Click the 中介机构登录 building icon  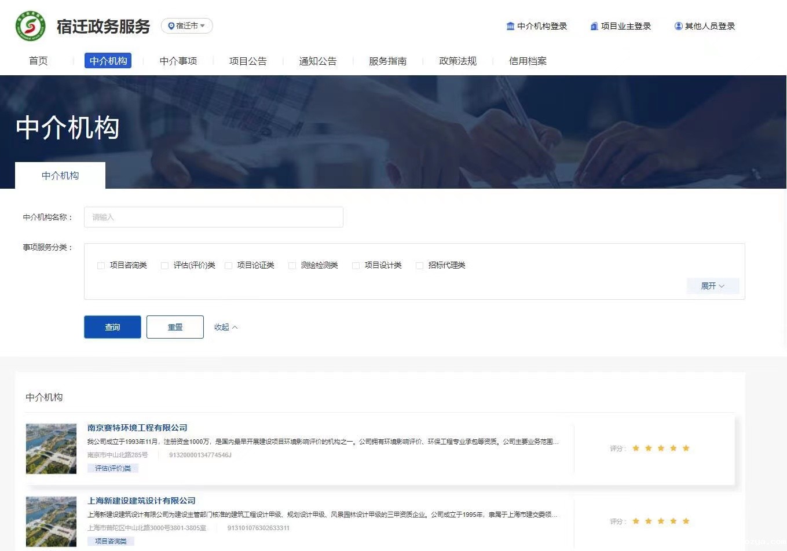(x=510, y=26)
